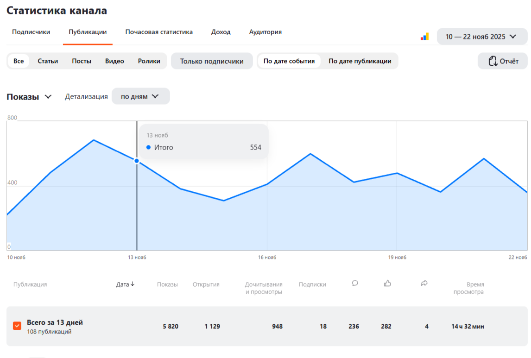This screenshot has width=531, height=358.
Task: Click the read-through value 948
Action: pyautogui.click(x=278, y=326)
